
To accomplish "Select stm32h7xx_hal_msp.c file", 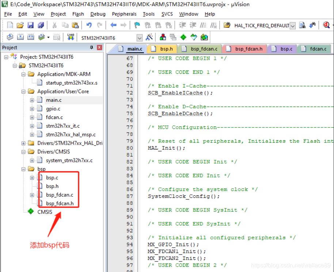I will click(x=71, y=134).
